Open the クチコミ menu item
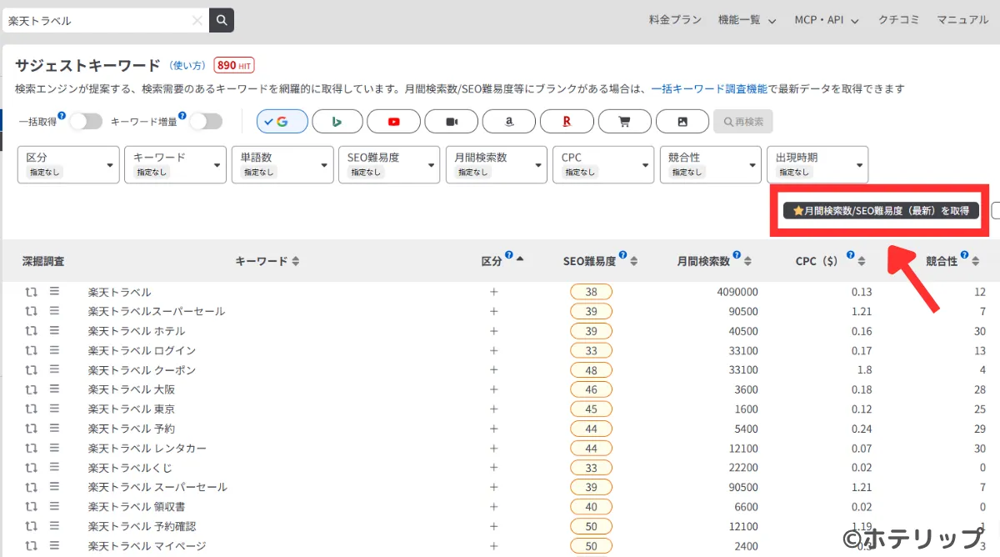Viewport: 1000px width, 557px height. click(x=897, y=20)
